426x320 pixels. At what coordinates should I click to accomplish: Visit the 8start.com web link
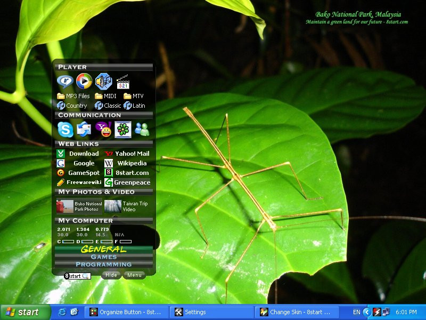click(x=127, y=173)
